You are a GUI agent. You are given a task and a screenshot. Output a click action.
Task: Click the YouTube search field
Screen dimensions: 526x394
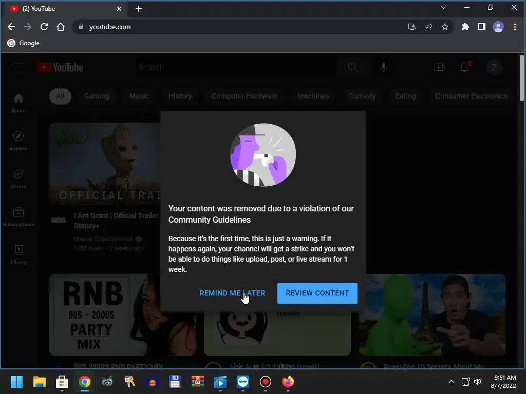click(x=235, y=67)
